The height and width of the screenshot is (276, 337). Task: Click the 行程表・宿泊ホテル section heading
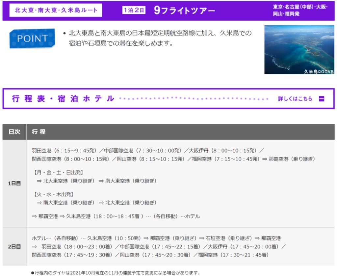63,98
